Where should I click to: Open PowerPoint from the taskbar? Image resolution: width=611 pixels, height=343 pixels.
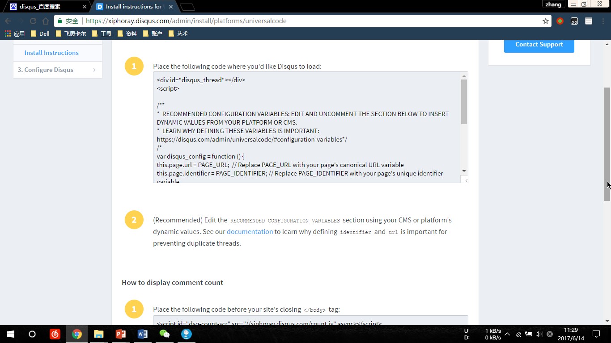point(121,334)
